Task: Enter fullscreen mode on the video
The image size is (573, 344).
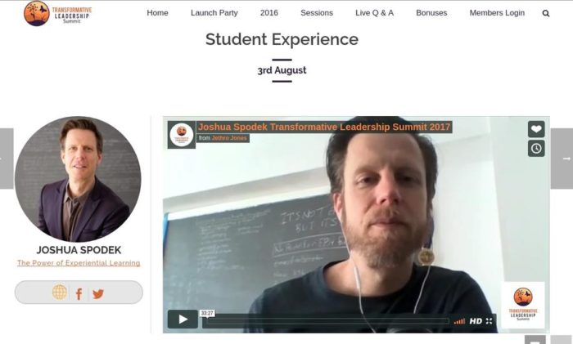Action: 489,321
